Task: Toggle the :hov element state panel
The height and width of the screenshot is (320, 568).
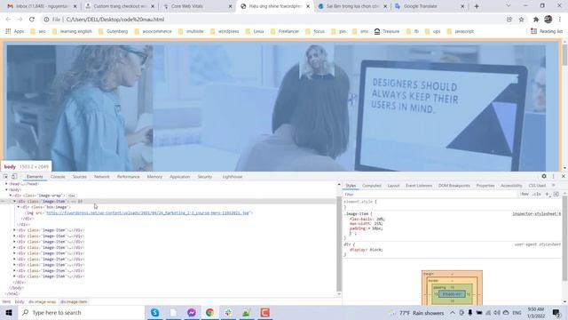Action: point(525,195)
